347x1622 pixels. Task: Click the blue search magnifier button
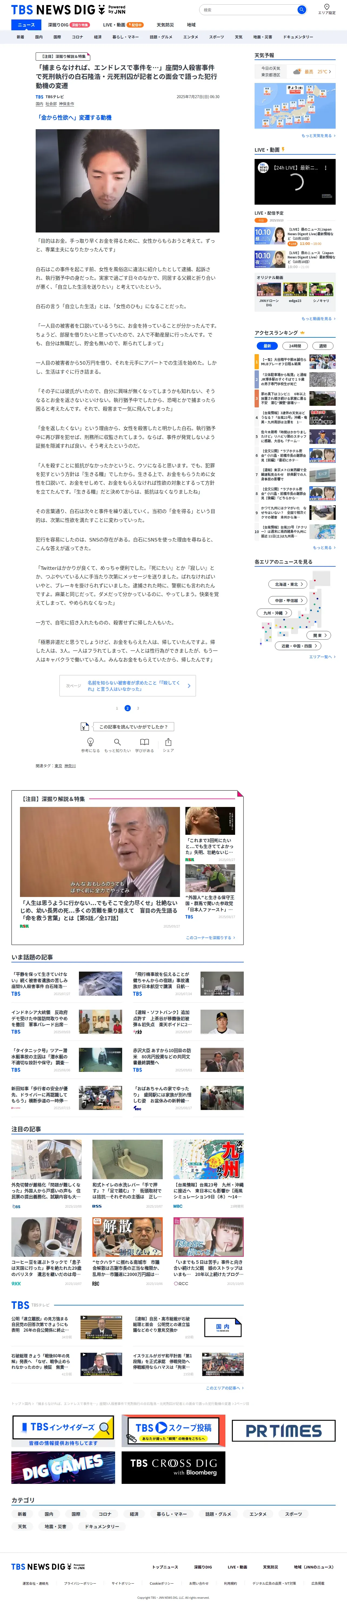302,9
